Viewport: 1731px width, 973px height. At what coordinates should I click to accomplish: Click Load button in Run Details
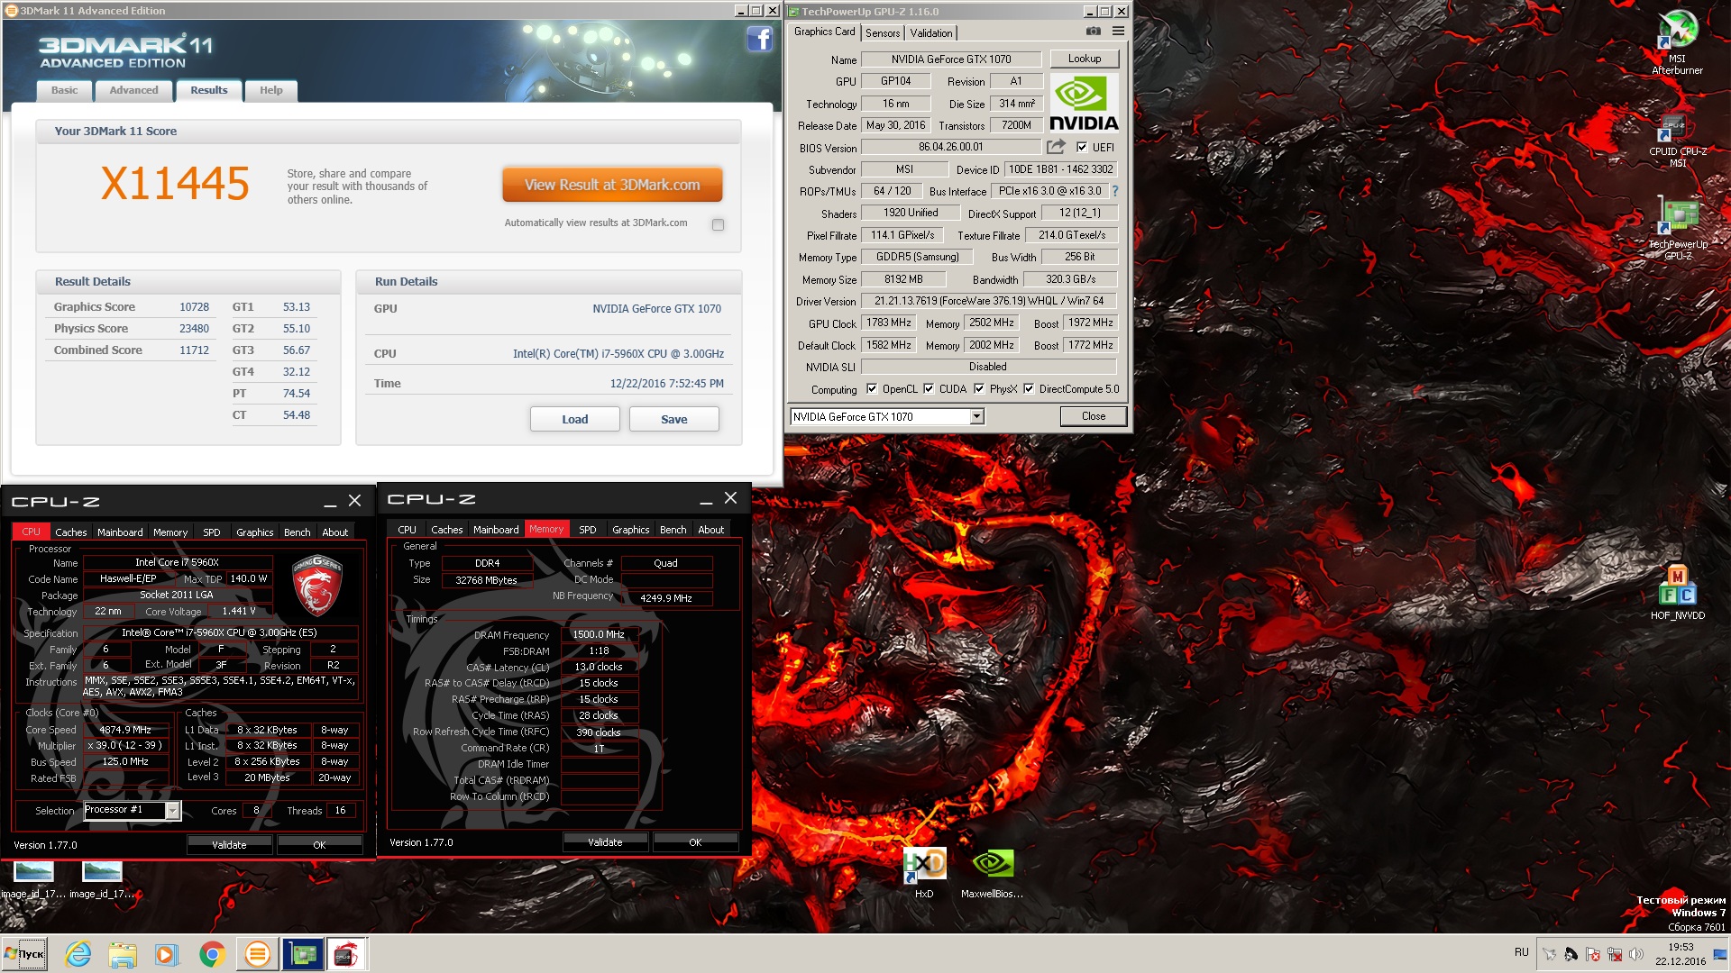(574, 419)
